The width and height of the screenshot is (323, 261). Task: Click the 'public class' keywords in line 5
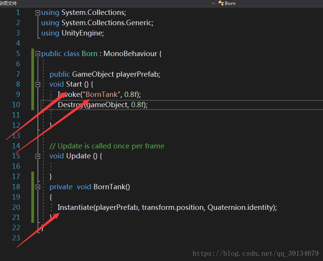coord(60,54)
